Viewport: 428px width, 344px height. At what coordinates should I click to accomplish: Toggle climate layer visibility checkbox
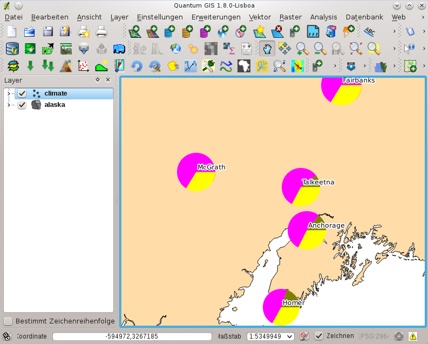(22, 93)
